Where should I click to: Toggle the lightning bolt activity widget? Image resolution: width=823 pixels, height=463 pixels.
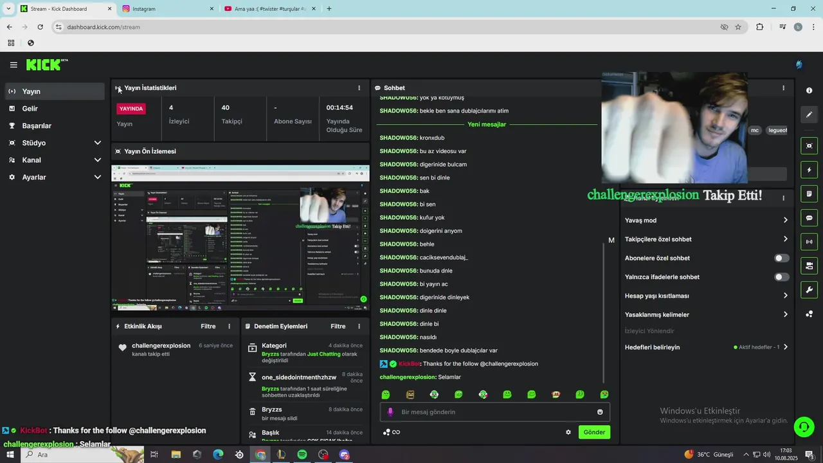click(809, 170)
